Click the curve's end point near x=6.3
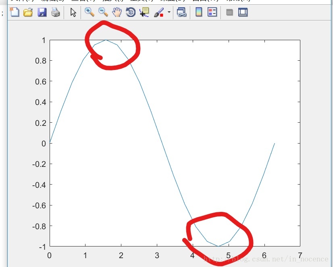This screenshot has height=267, width=333. (275, 143)
